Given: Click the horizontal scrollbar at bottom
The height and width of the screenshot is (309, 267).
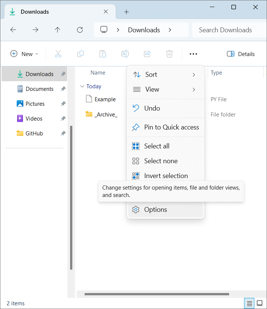Looking at the screenshot, I should [x=156, y=294].
